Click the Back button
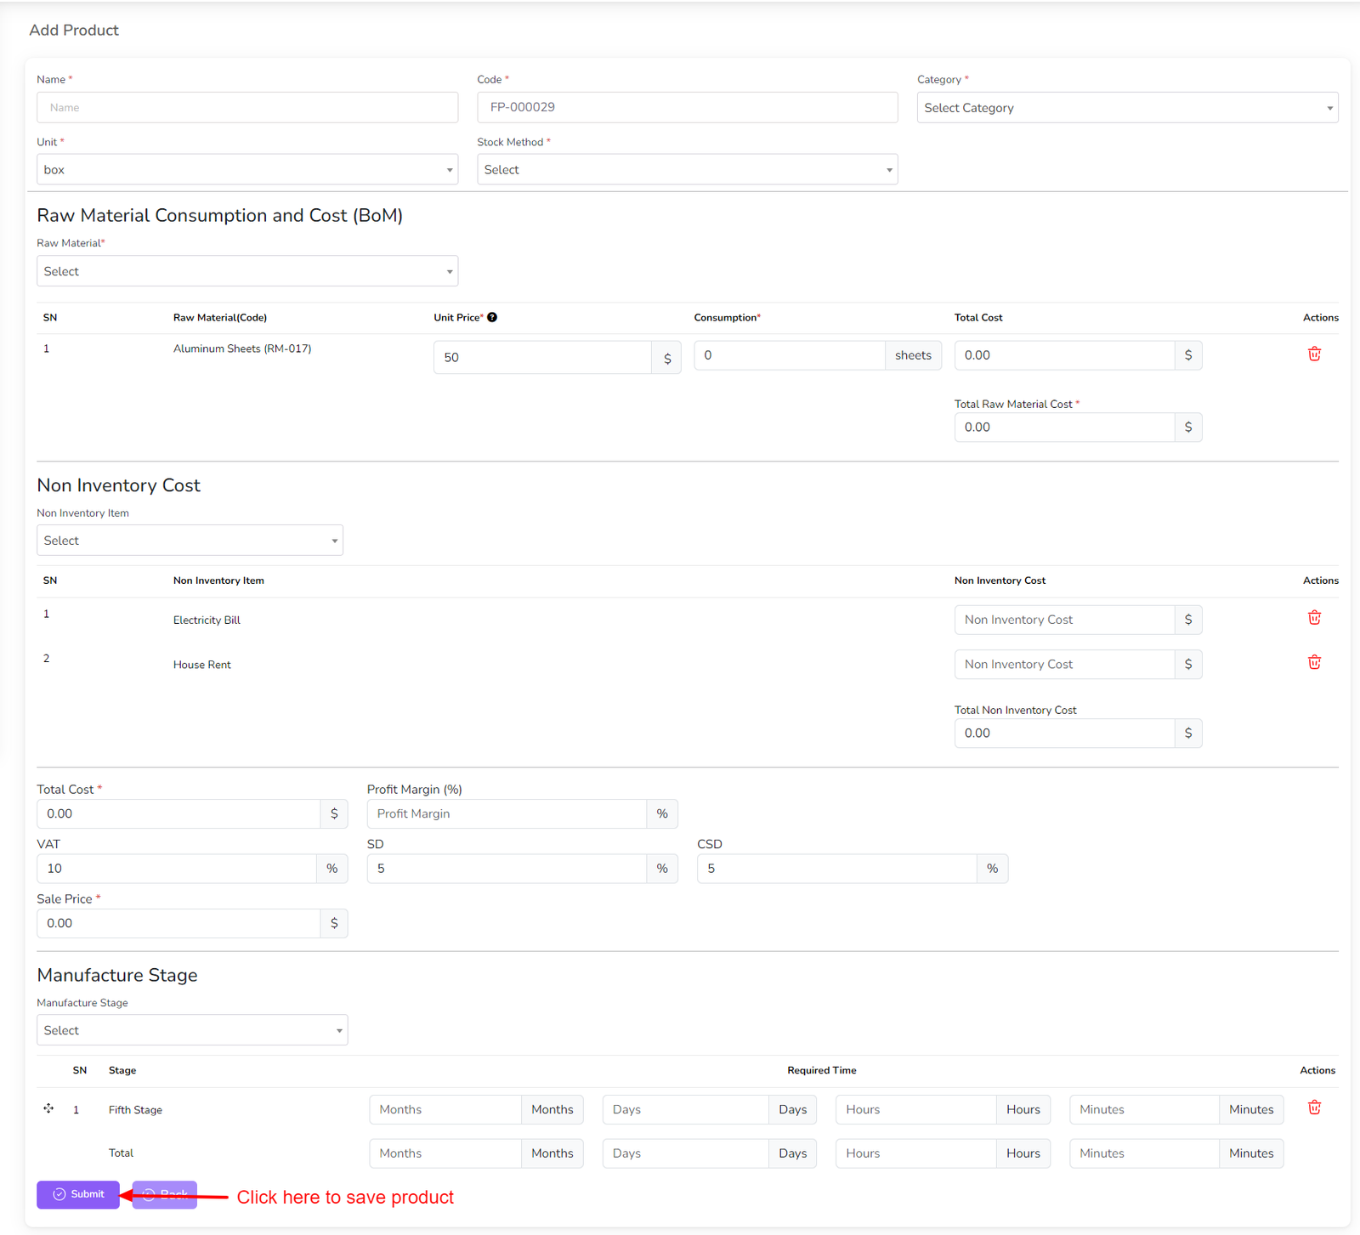The width and height of the screenshot is (1360, 1235). pyautogui.click(x=165, y=1194)
